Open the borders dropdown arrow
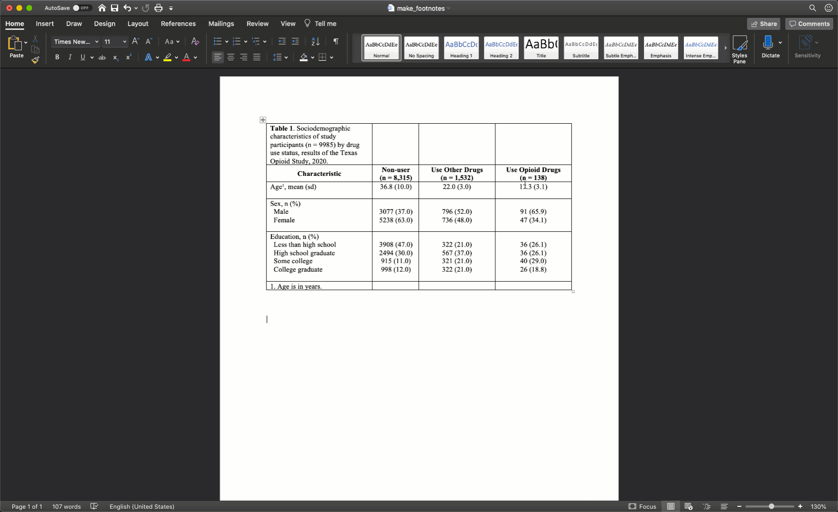838x512 pixels. coord(332,57)
